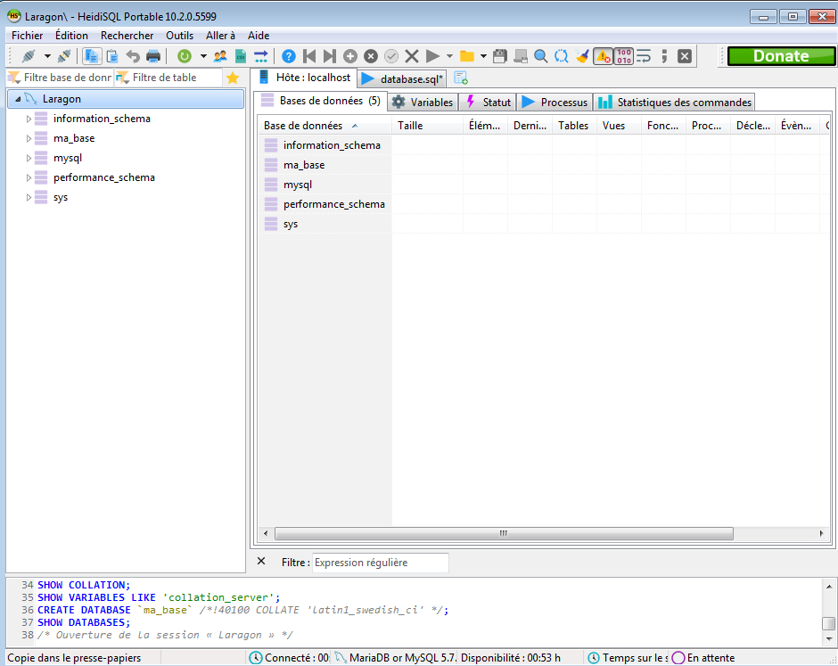This screenshot has width=838, height=666.
Task: Open the dropdown arrow beside the folder icon
Action: coord(483,56)
